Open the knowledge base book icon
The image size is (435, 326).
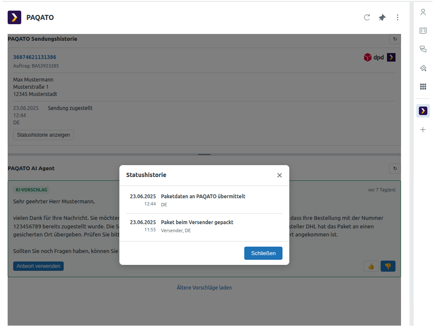423,31
